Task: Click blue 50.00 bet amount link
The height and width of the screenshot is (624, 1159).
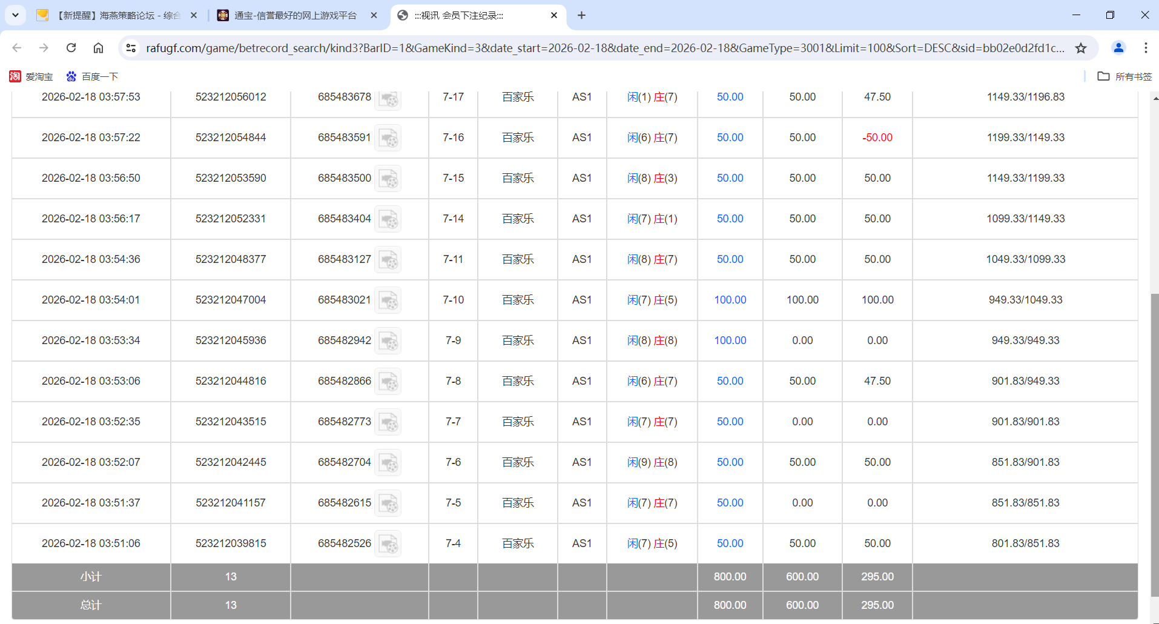Action: [729, 96]
